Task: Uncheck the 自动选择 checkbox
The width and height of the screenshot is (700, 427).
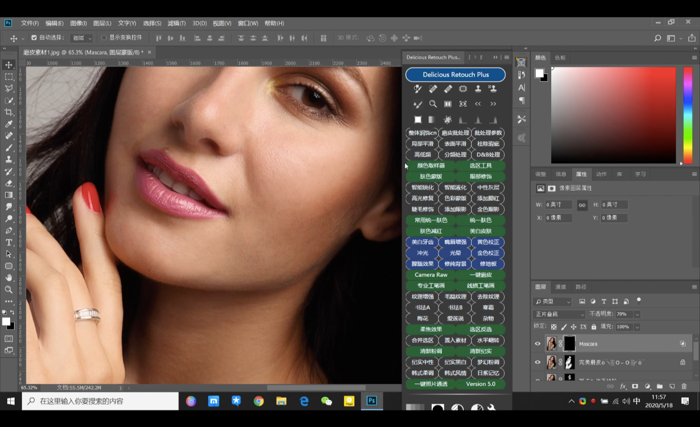Action: (34, 37)
